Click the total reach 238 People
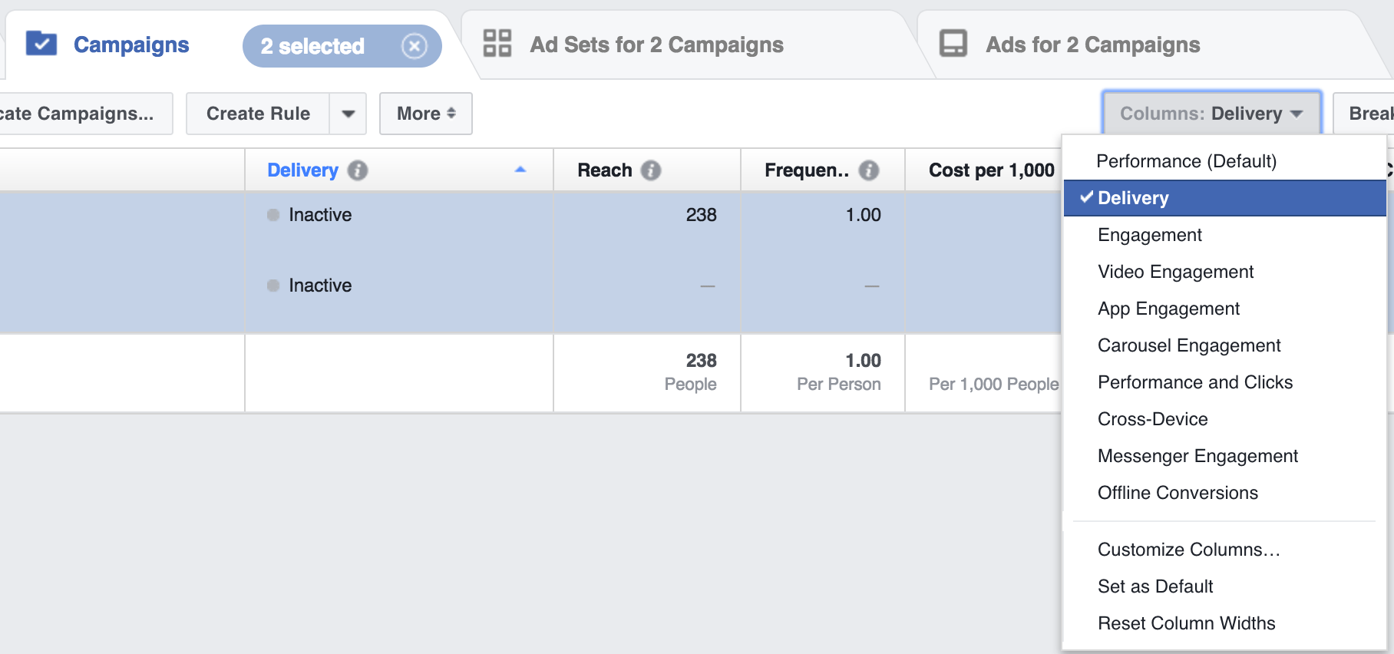 [690, 372]
